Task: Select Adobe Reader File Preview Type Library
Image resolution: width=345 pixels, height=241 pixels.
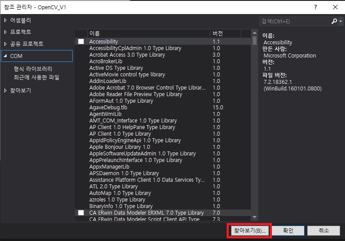Action: pyautogui.click(x=163, y=94)
